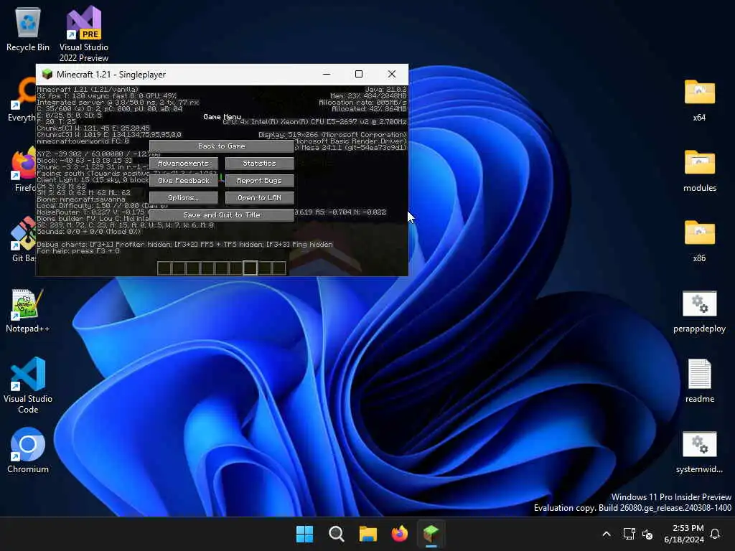The image size is (735, 551).
Task: Click the Minecraft taskbar icon
Action: tap(431, 534)
